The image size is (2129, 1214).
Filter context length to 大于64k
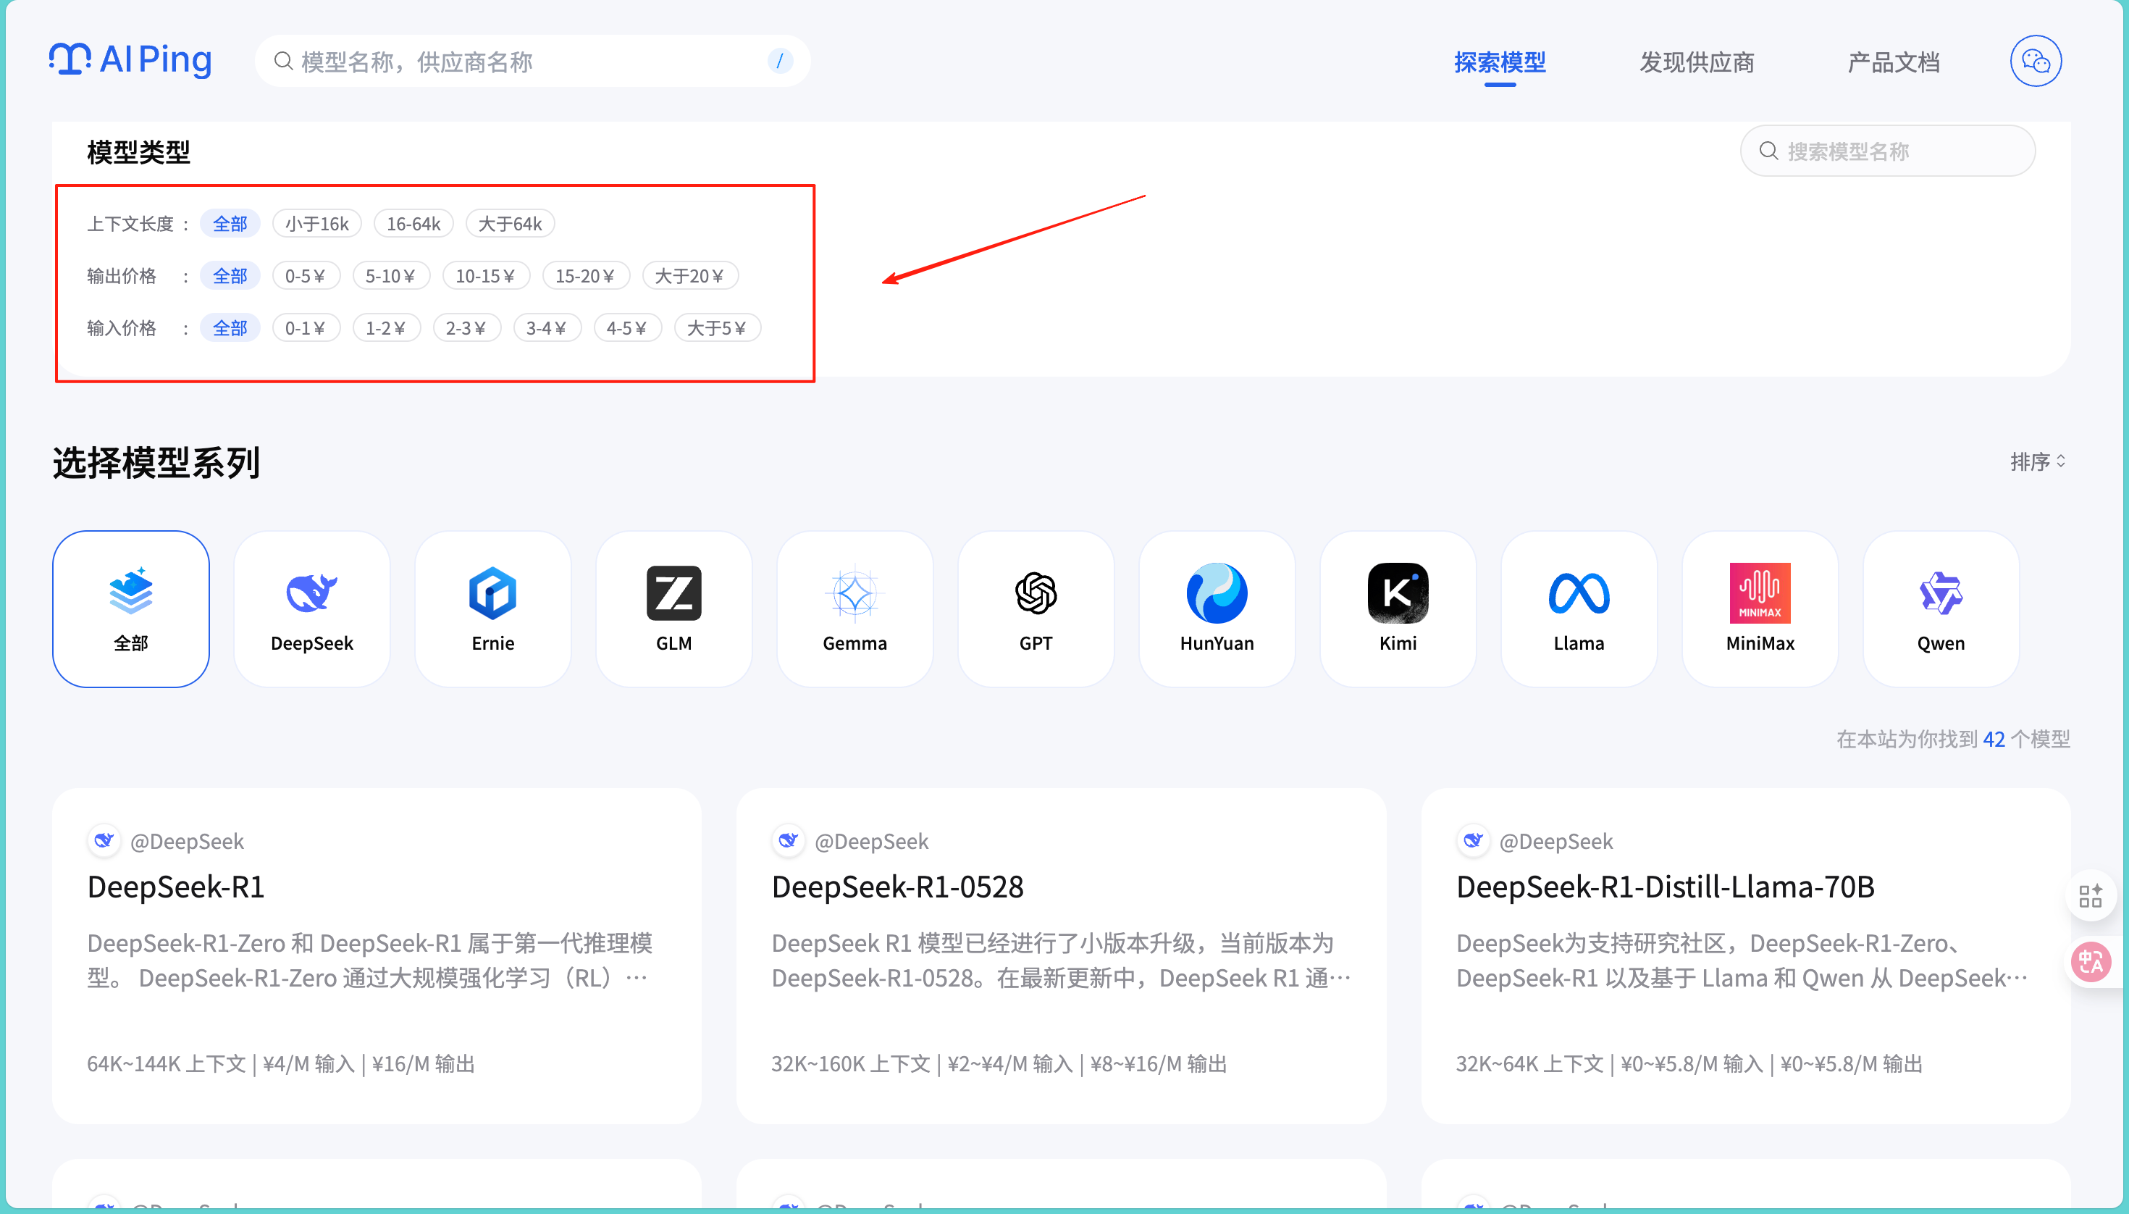point(509,223)
